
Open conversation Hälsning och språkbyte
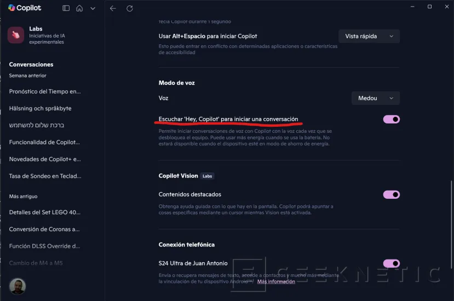(40, 108)
